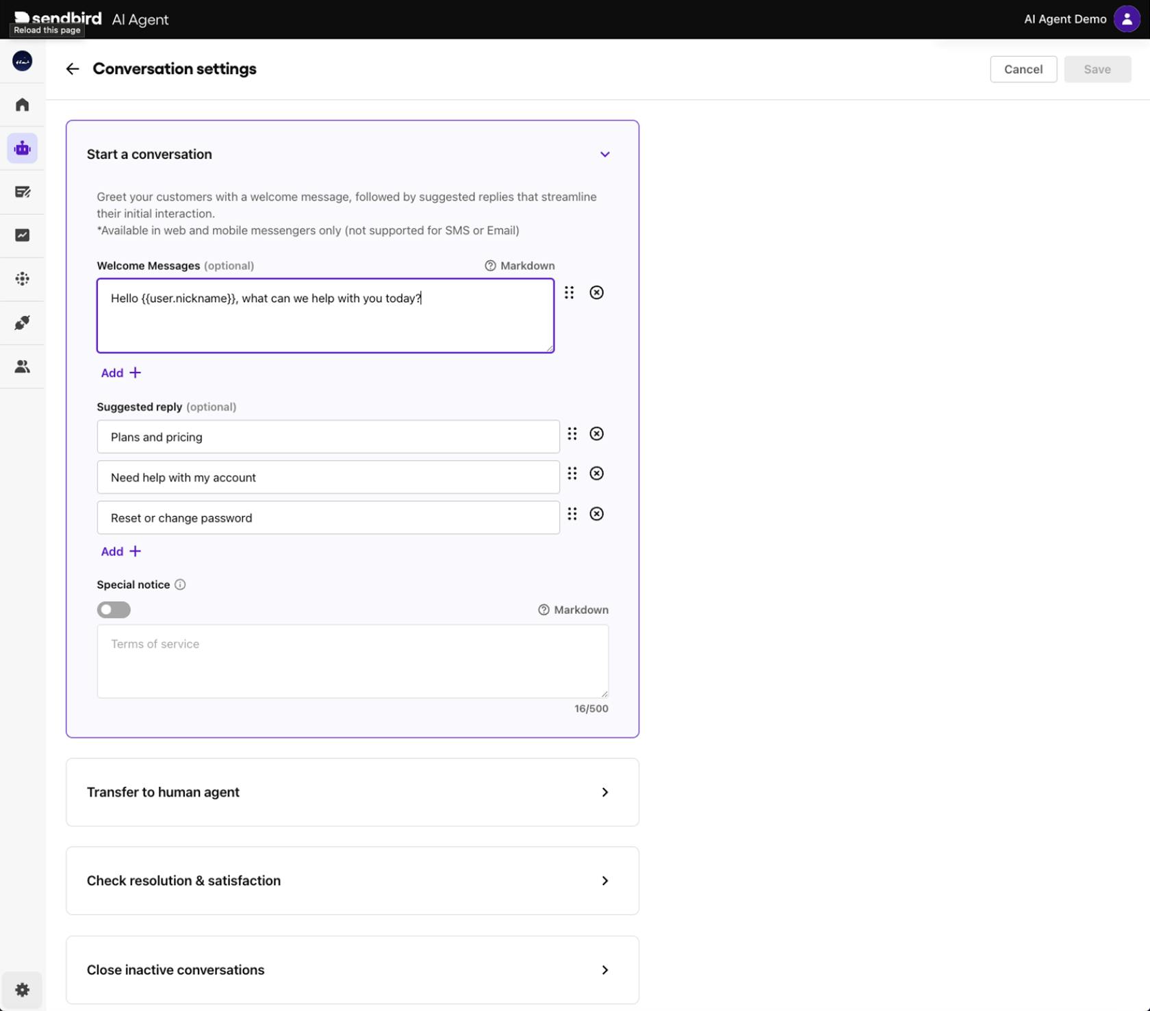
Task: Expand Check resolution & satisfaction section
Action: click(604, 881)
